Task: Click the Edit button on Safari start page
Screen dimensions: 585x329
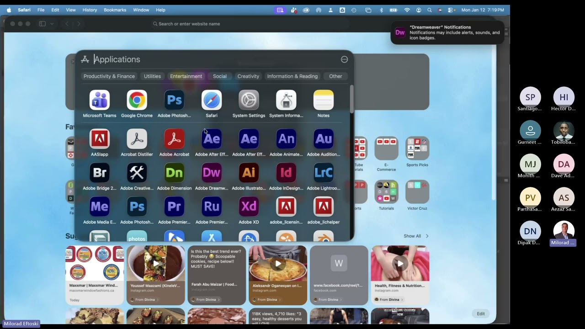Action: pyautogui.click(x=481, y=313)
